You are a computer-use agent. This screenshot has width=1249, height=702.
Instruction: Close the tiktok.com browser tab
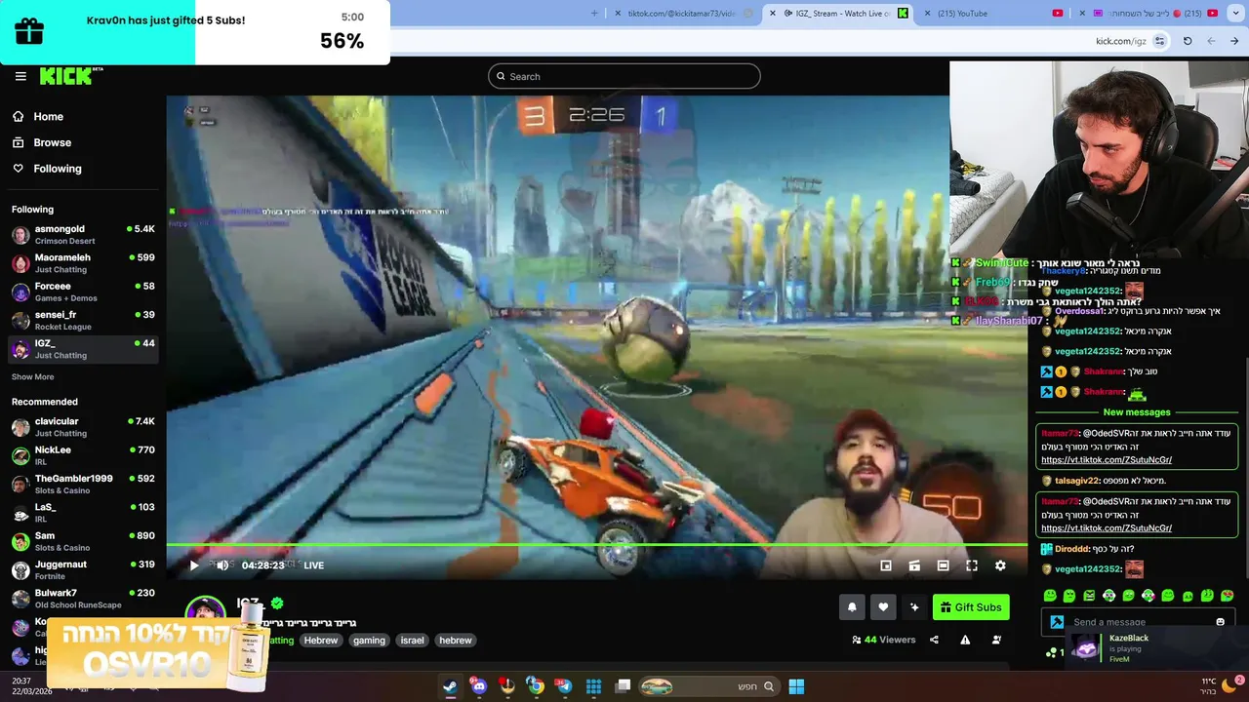618,14
